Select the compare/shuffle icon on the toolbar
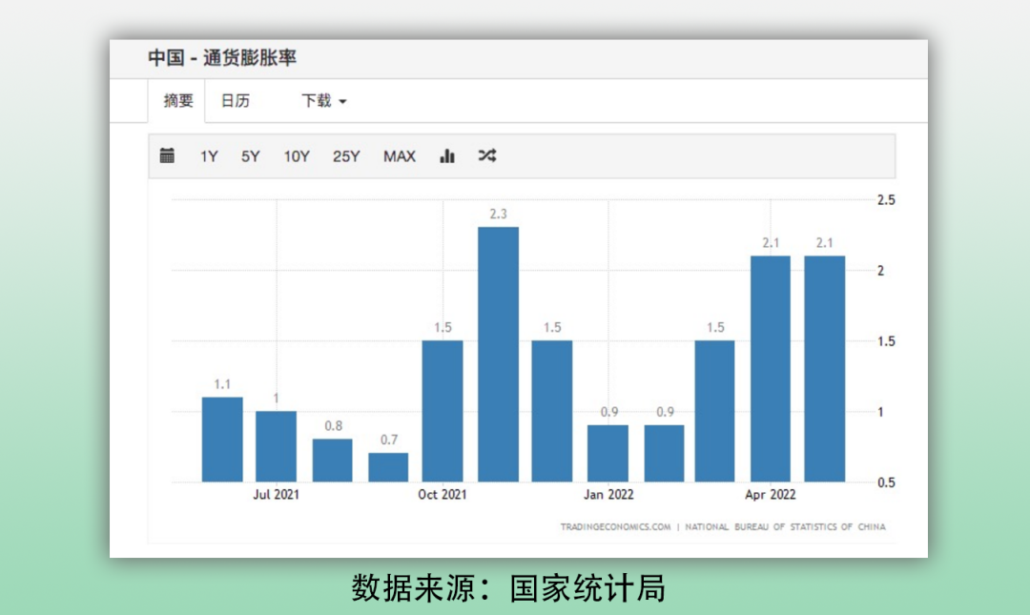This screenshot has width=1030, height=615. [486, 155]
